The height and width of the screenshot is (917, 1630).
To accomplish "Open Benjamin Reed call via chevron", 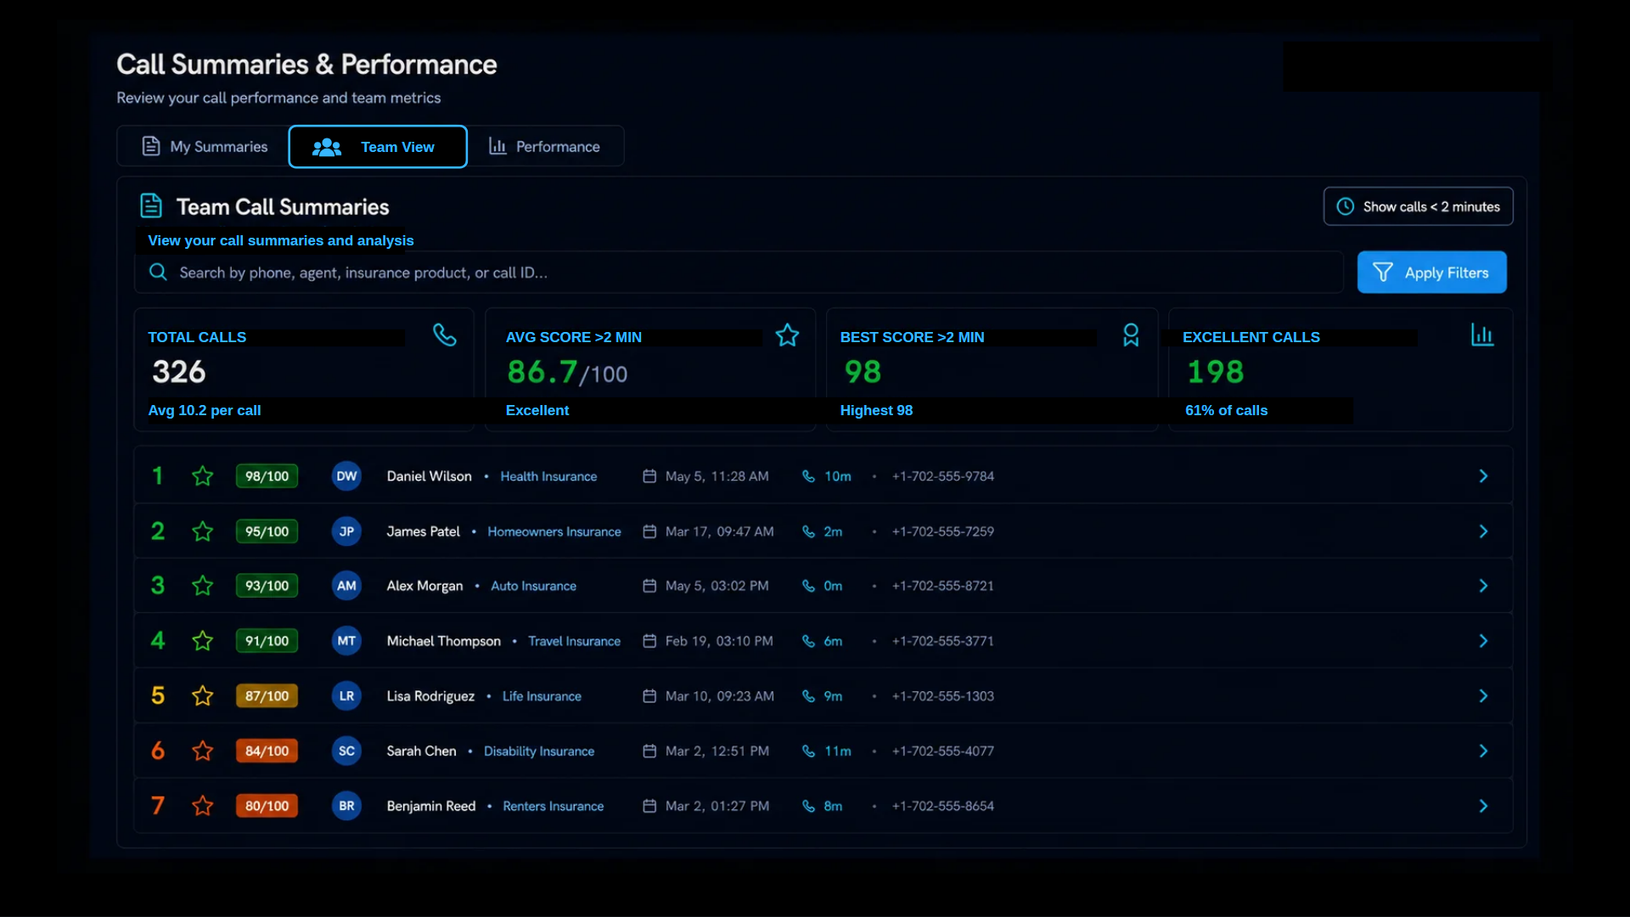I will pyautogui.click(x=1483, y=806).
